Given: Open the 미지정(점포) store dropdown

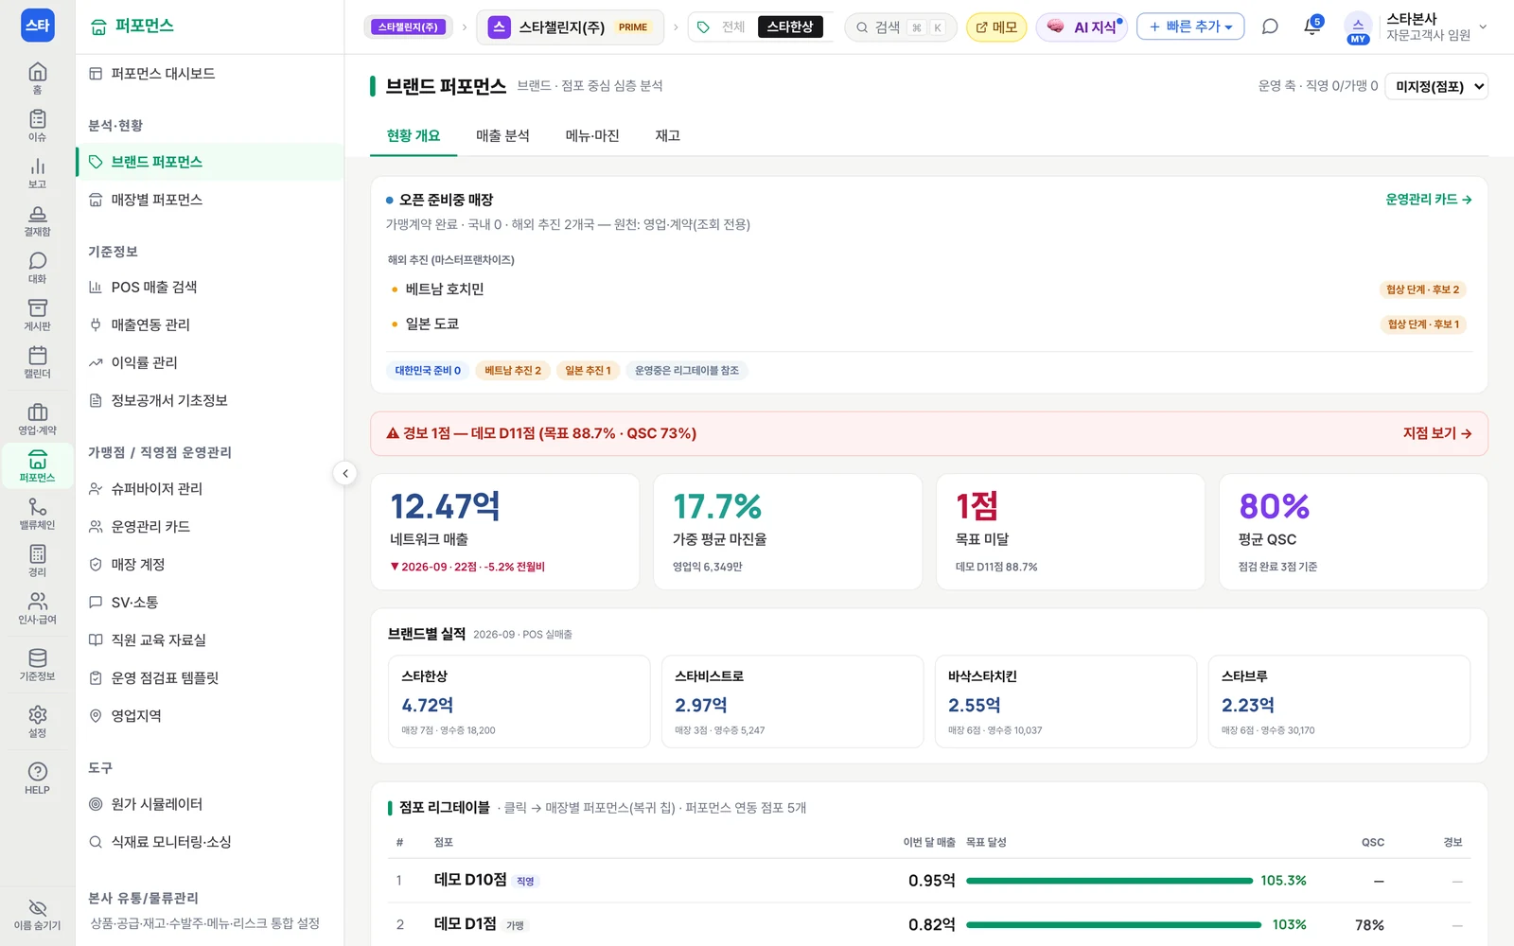Looking at the screenshot, I should 1436,86.
